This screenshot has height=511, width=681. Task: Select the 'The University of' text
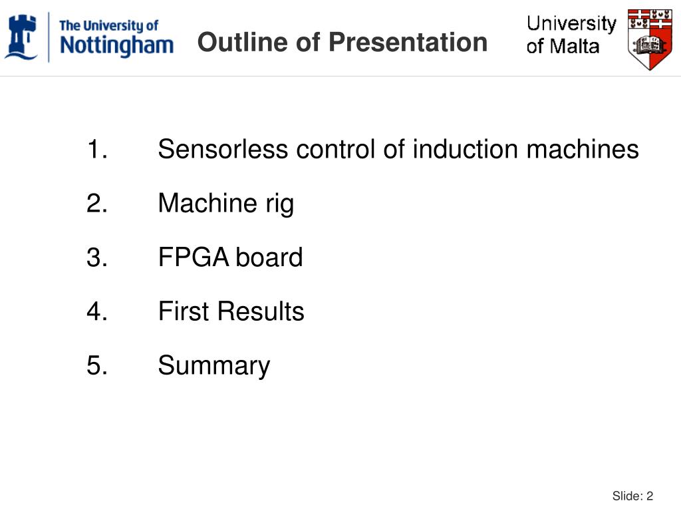click(108, 26)
